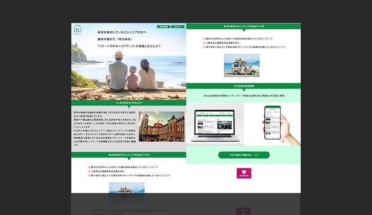Click headline 移住を検討しているエンジニアの方へ
Image resolution: width=372 pixels, height=215 pixels.
click(122, 32)
